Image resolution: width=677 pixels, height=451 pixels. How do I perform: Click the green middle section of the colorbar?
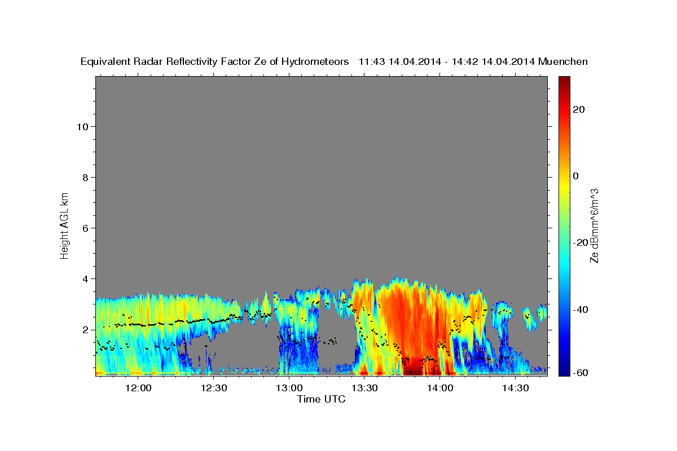pyautogui.click(x=564, y=225)
